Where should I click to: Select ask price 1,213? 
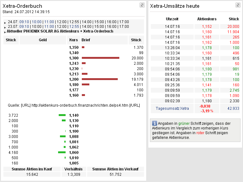74,74
